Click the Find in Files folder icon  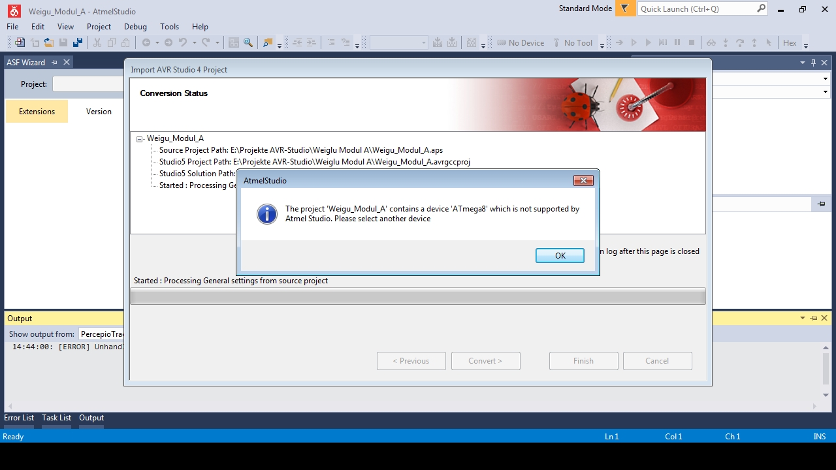pyautogui.click(x=268, y=42)
